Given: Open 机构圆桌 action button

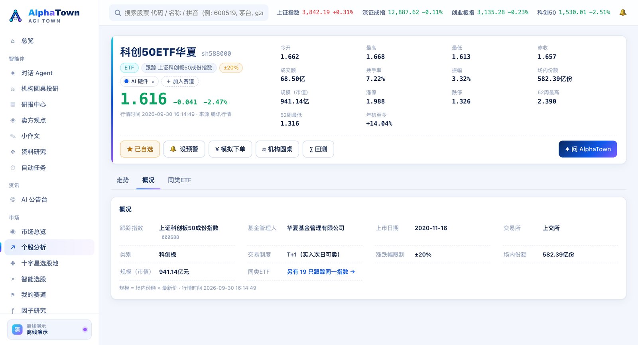Looking at the screenshot, I should [277, 149].
